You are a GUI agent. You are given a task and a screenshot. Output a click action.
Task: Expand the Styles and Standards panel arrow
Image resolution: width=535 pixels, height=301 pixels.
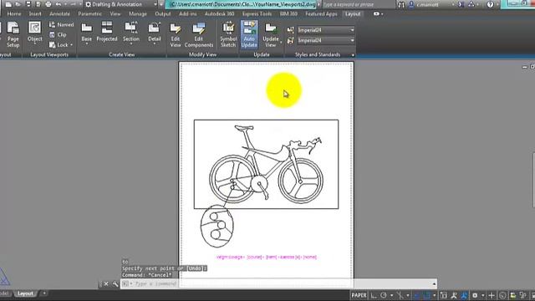(x=353, y=54)
